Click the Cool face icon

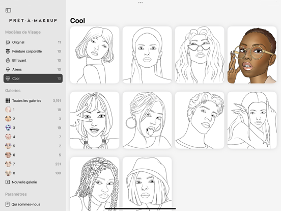click(x=8, y=78)
